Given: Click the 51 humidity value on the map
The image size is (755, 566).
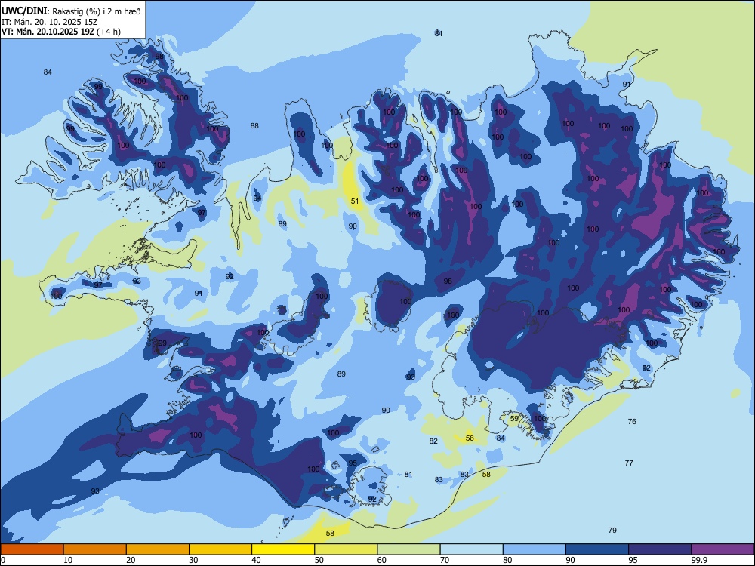Looking at the screenshot, I should click(x=355, y=201).
